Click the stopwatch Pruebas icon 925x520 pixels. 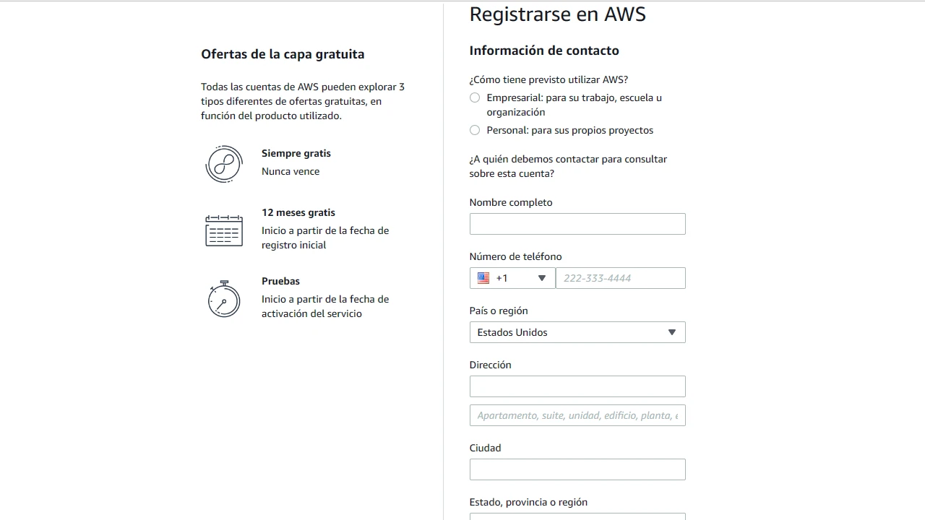[223, 298]
